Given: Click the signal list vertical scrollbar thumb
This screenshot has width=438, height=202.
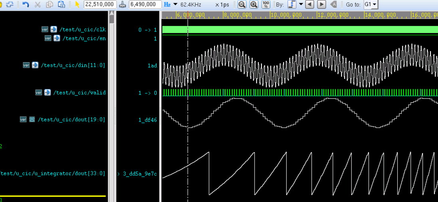Looking at the screenshot, I should pos(112,18).
